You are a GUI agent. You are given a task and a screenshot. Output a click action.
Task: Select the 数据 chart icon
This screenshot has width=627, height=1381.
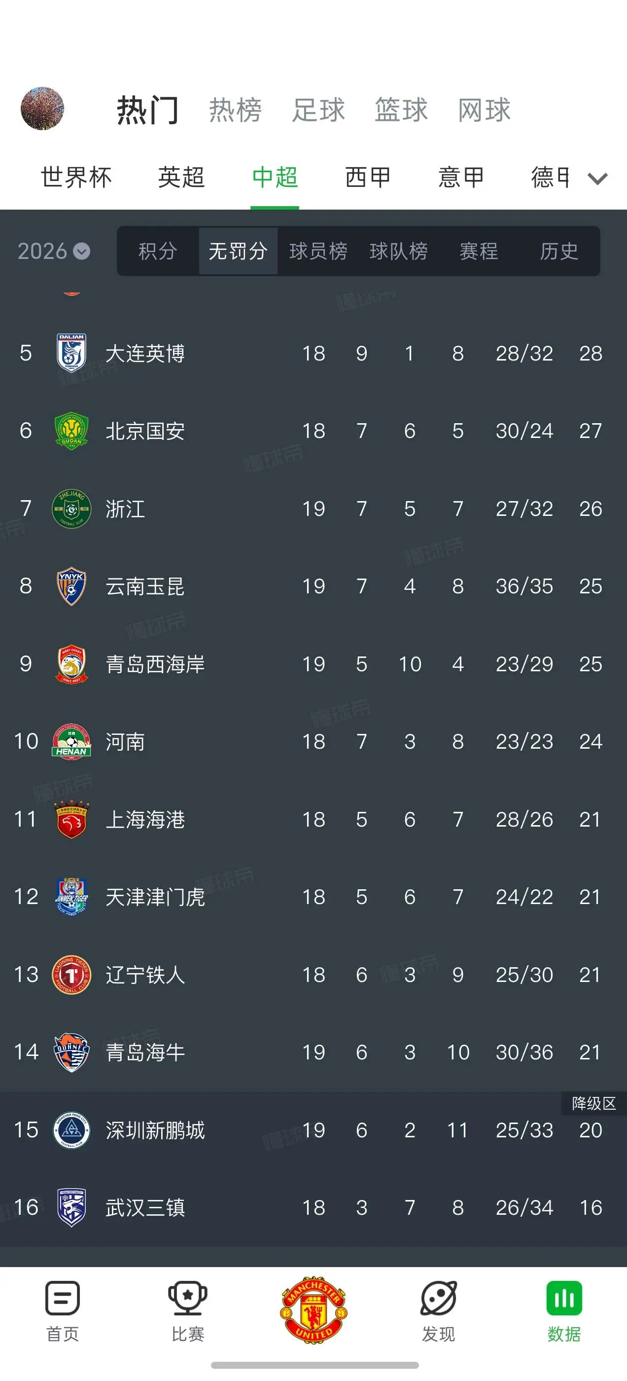coord(564,1298)
